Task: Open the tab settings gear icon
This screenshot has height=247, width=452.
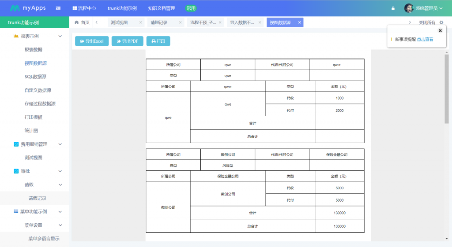Action: pos(441,22)
